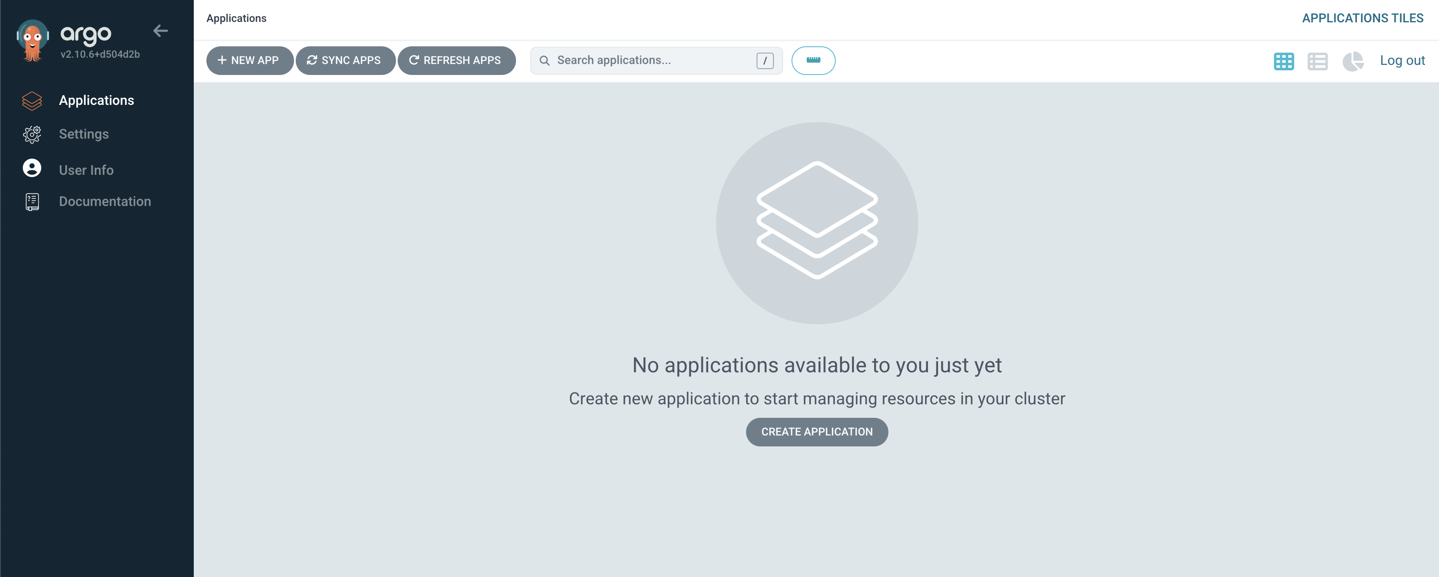The height and width of the screenshot is (577, 1439).
Task: Click the User Info avatar icon
Action: click(32, 168)
